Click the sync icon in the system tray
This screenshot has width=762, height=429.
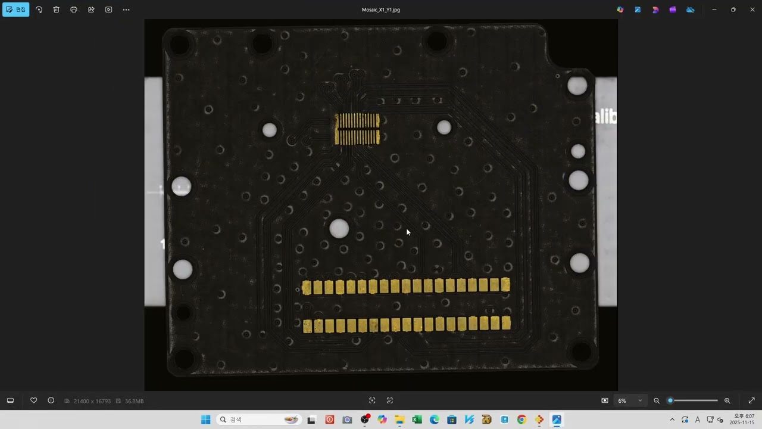(685, 419)
